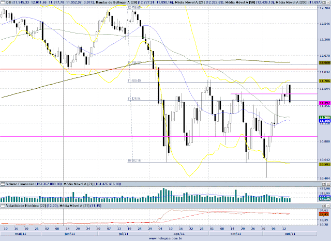The height and width of the screenshot is (241, 331).
Task: Select the jun/11 month segment
Action: pyautogui.click(x=70, y=234)
